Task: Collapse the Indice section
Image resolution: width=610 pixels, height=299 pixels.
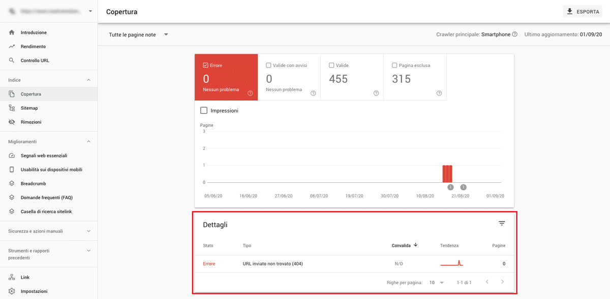Action: pos(88,80)
